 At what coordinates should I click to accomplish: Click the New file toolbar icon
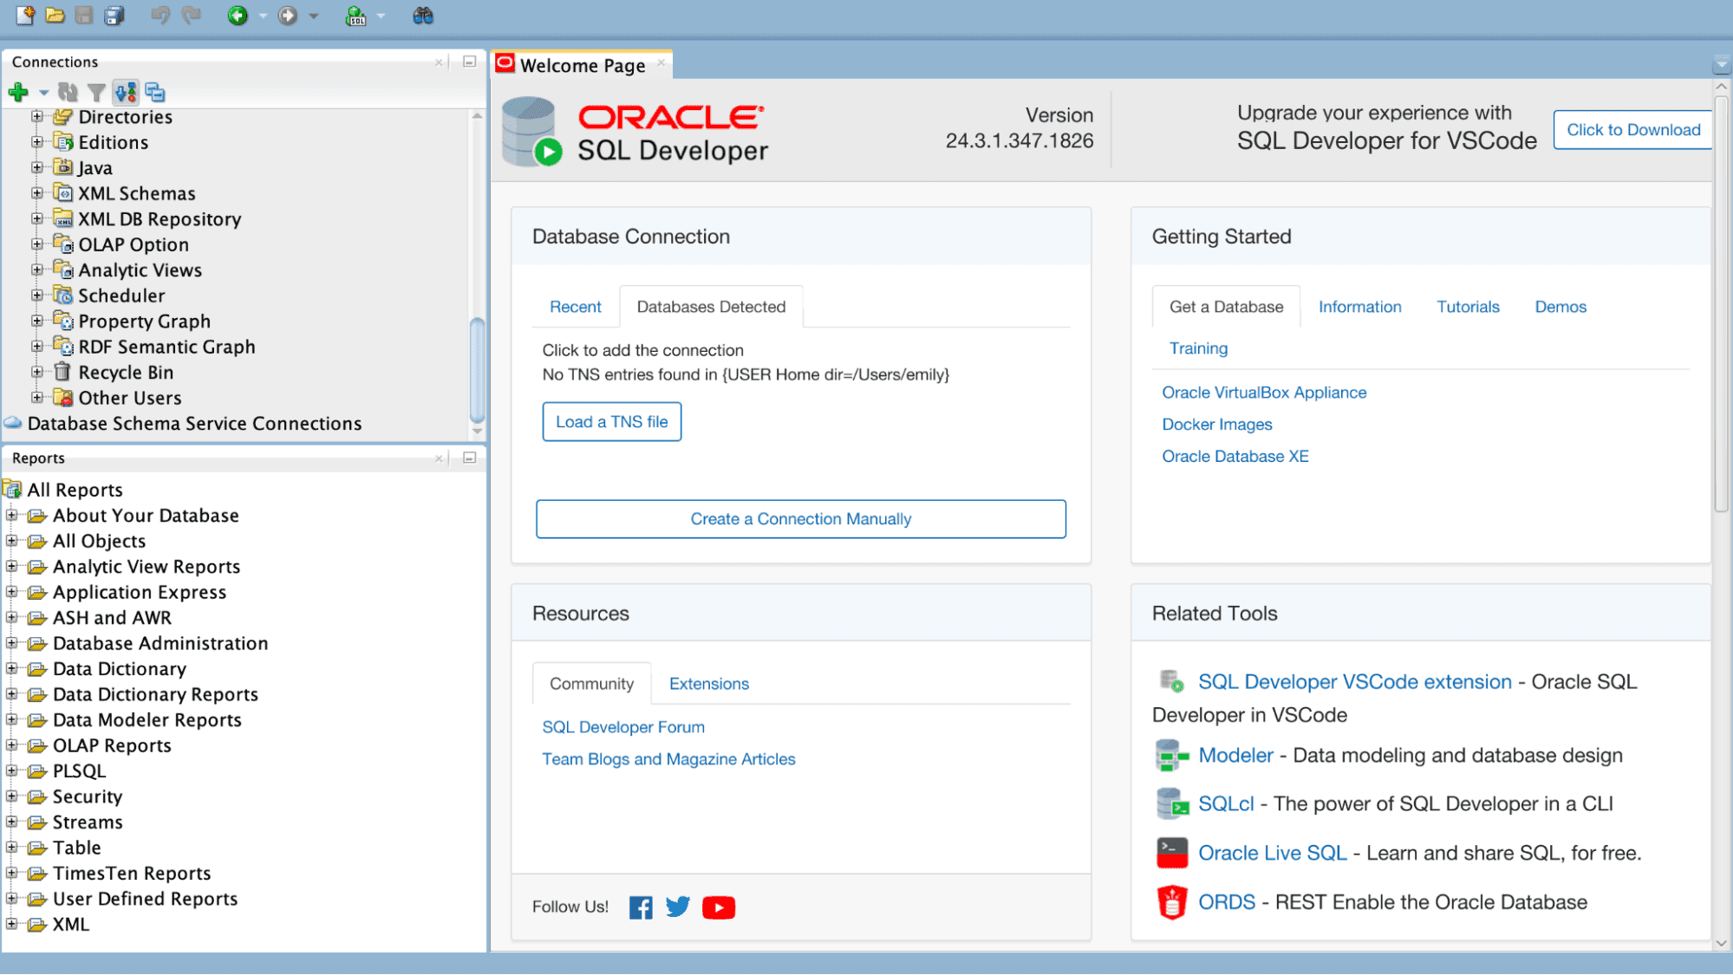pos(25,16)
